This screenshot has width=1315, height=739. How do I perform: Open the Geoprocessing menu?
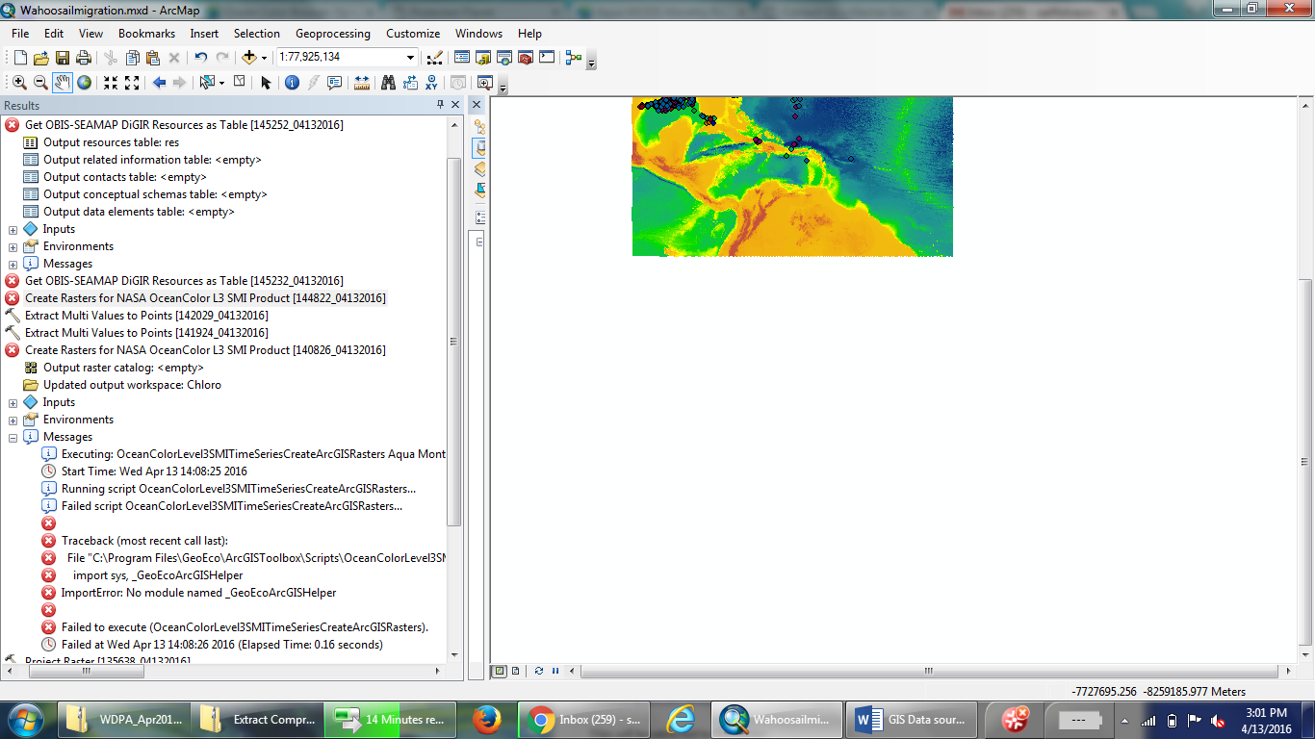[x=333, y=34]
